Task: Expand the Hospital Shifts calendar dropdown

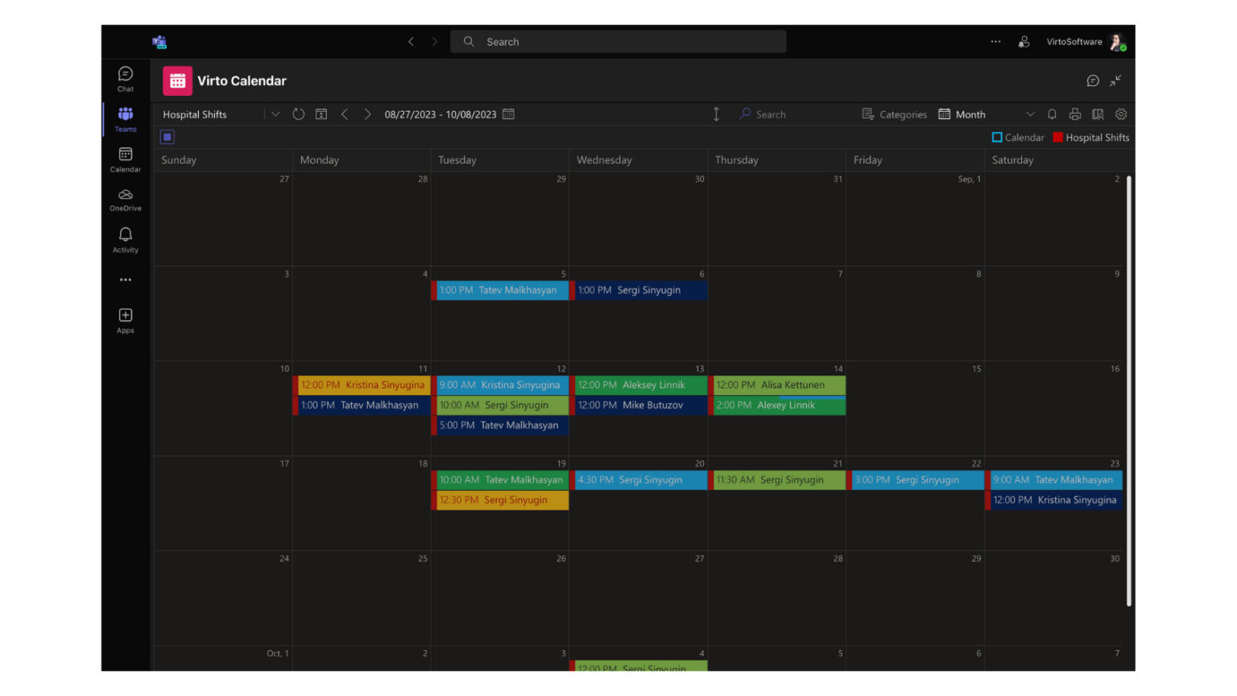Action: (x=275, y=114)
